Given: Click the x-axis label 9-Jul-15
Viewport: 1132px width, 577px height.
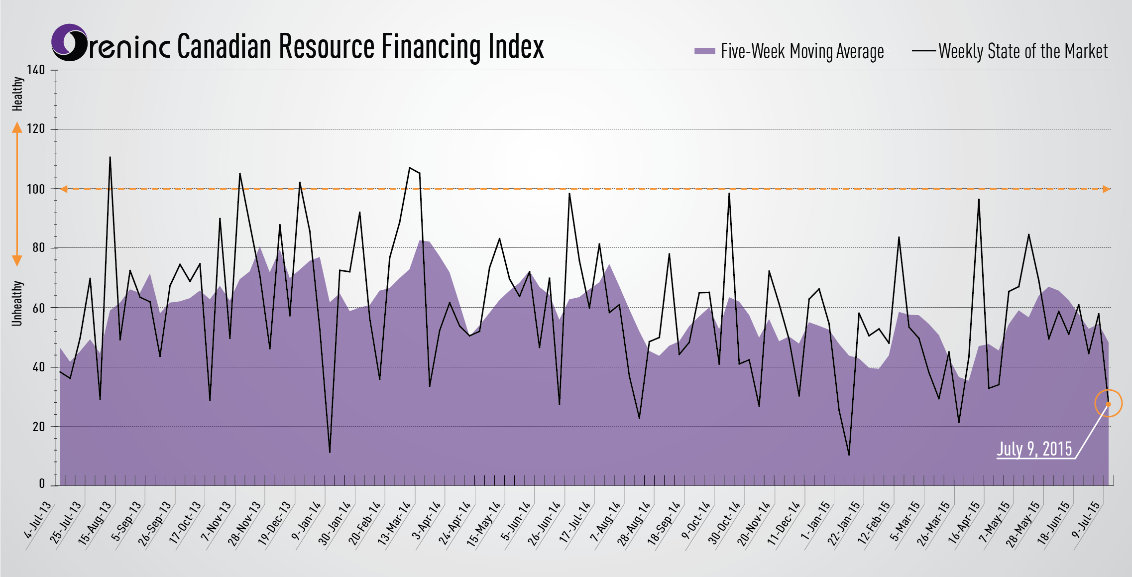Looking at the screenshot, I should coord(1086,520).
